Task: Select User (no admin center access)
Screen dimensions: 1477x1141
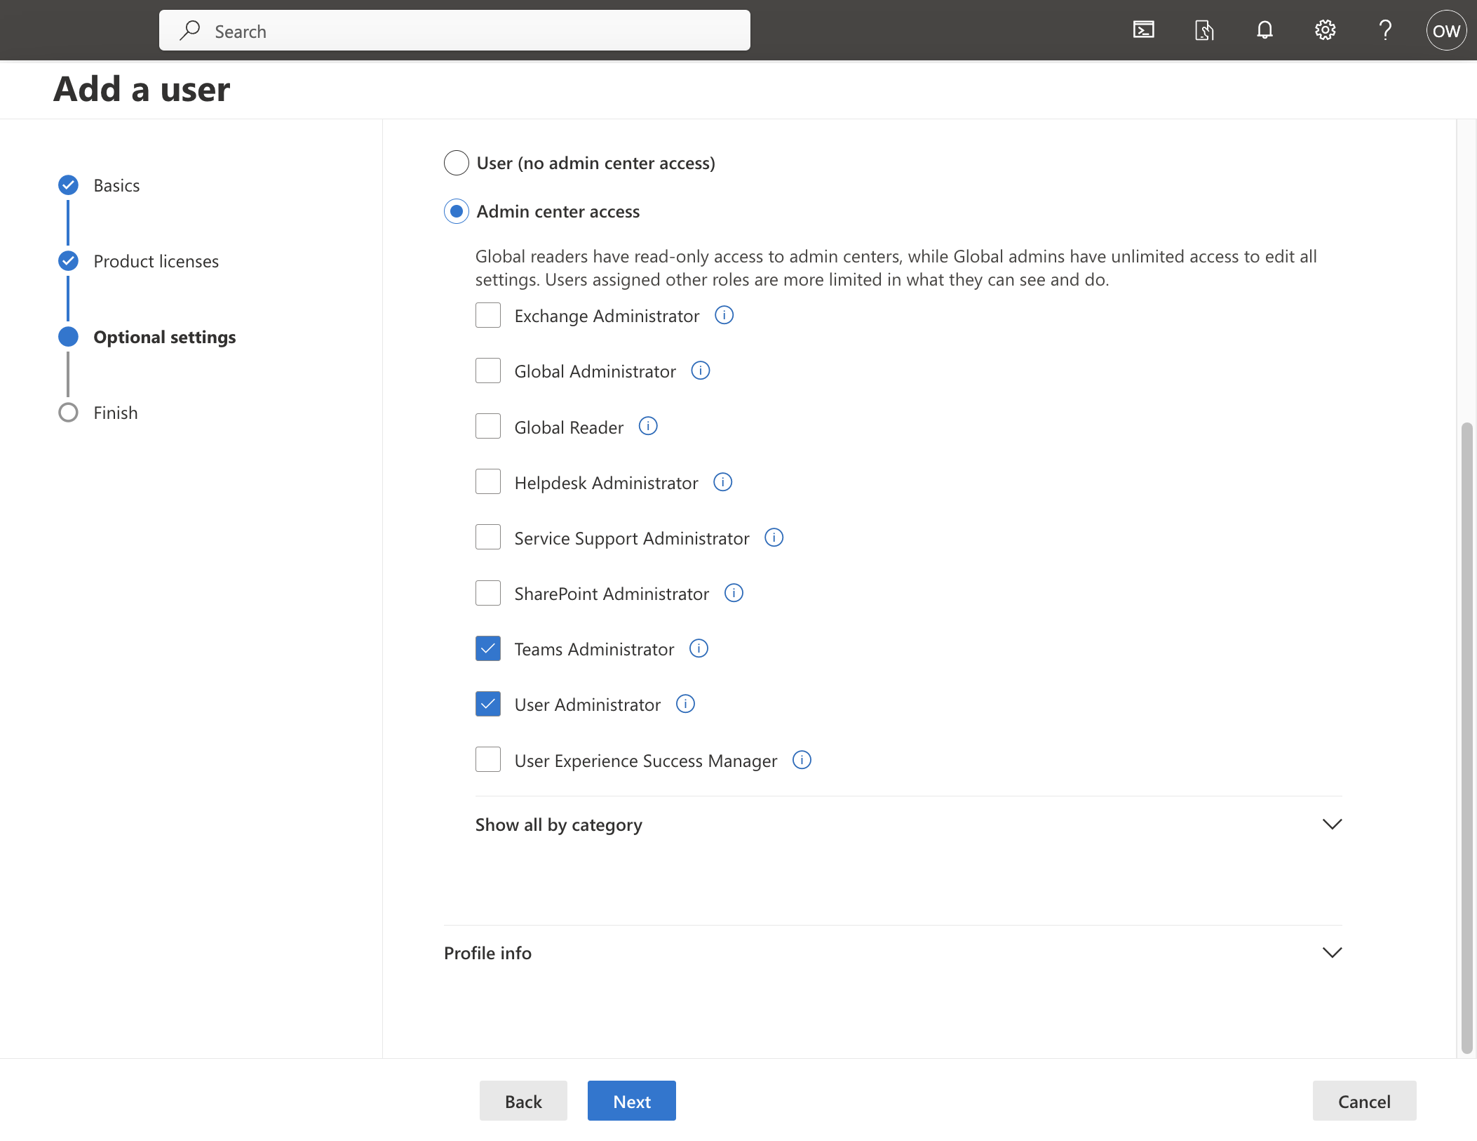Action: (456, 162)
